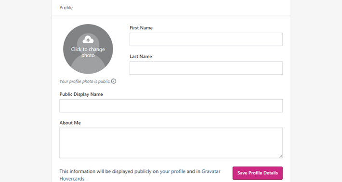Click the profile photo circle to change photo
Screen dimensions: 342x182
pyautogui.click(x=88, y=49)
